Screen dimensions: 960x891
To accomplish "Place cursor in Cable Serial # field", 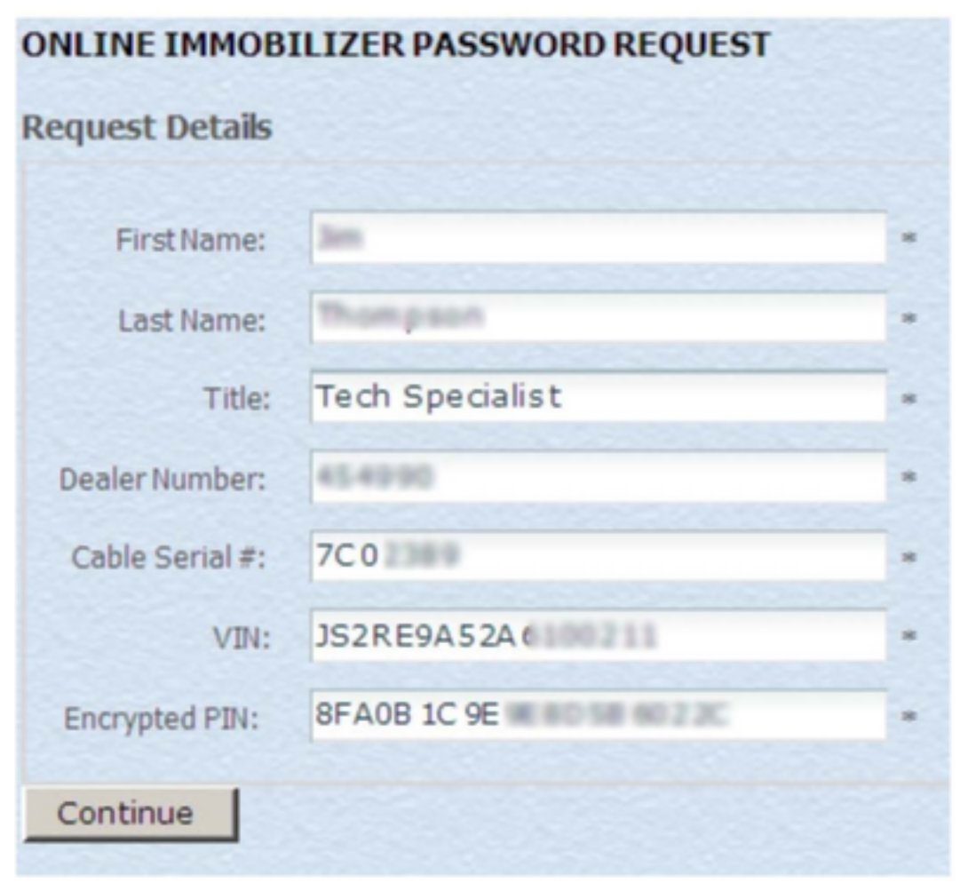I will coord(598,557).
